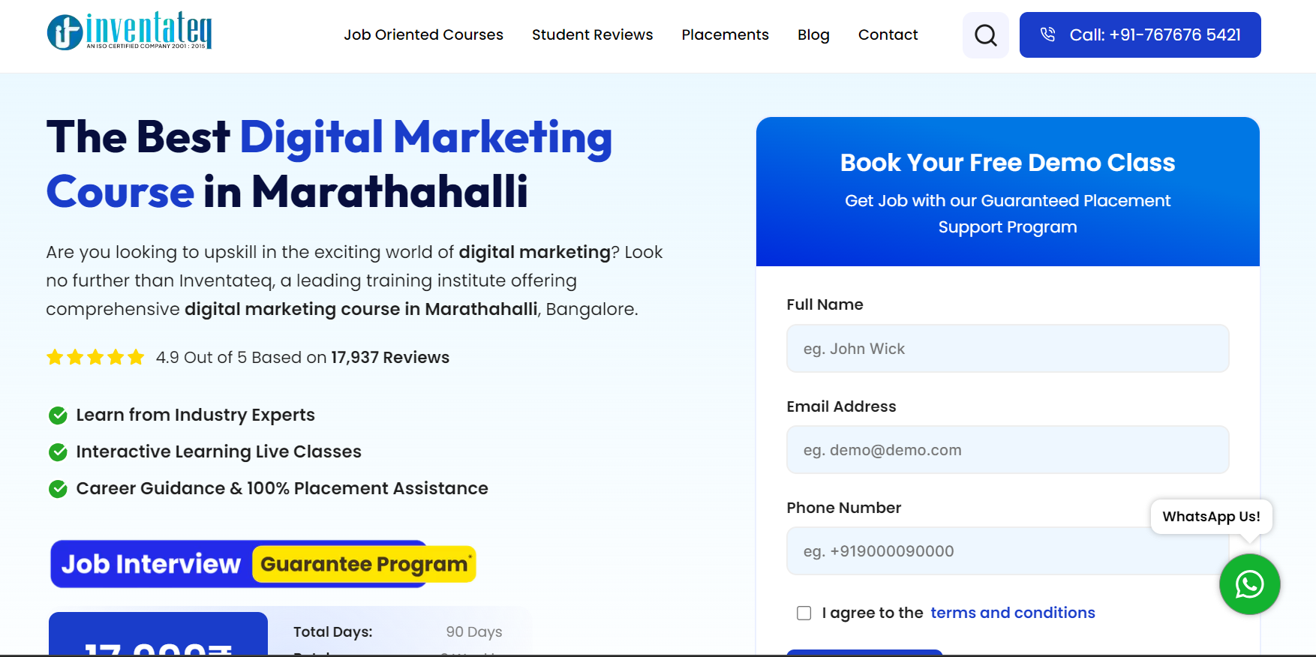
Task: Click the five-star rating icons
Action: (x=95, y=357)
